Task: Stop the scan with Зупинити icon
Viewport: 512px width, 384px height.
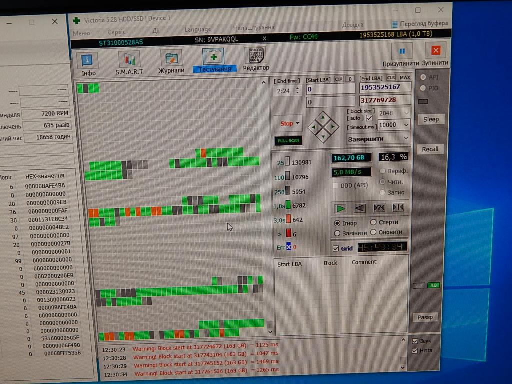Action: click(435, 52)
